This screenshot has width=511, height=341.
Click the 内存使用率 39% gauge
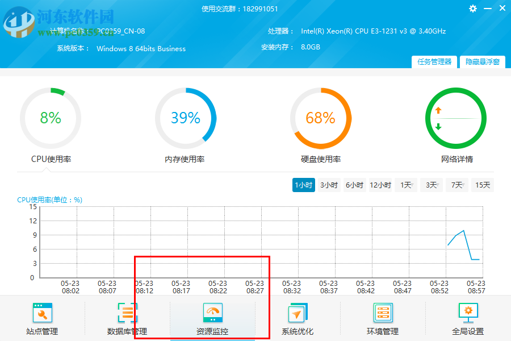point(186,118)
